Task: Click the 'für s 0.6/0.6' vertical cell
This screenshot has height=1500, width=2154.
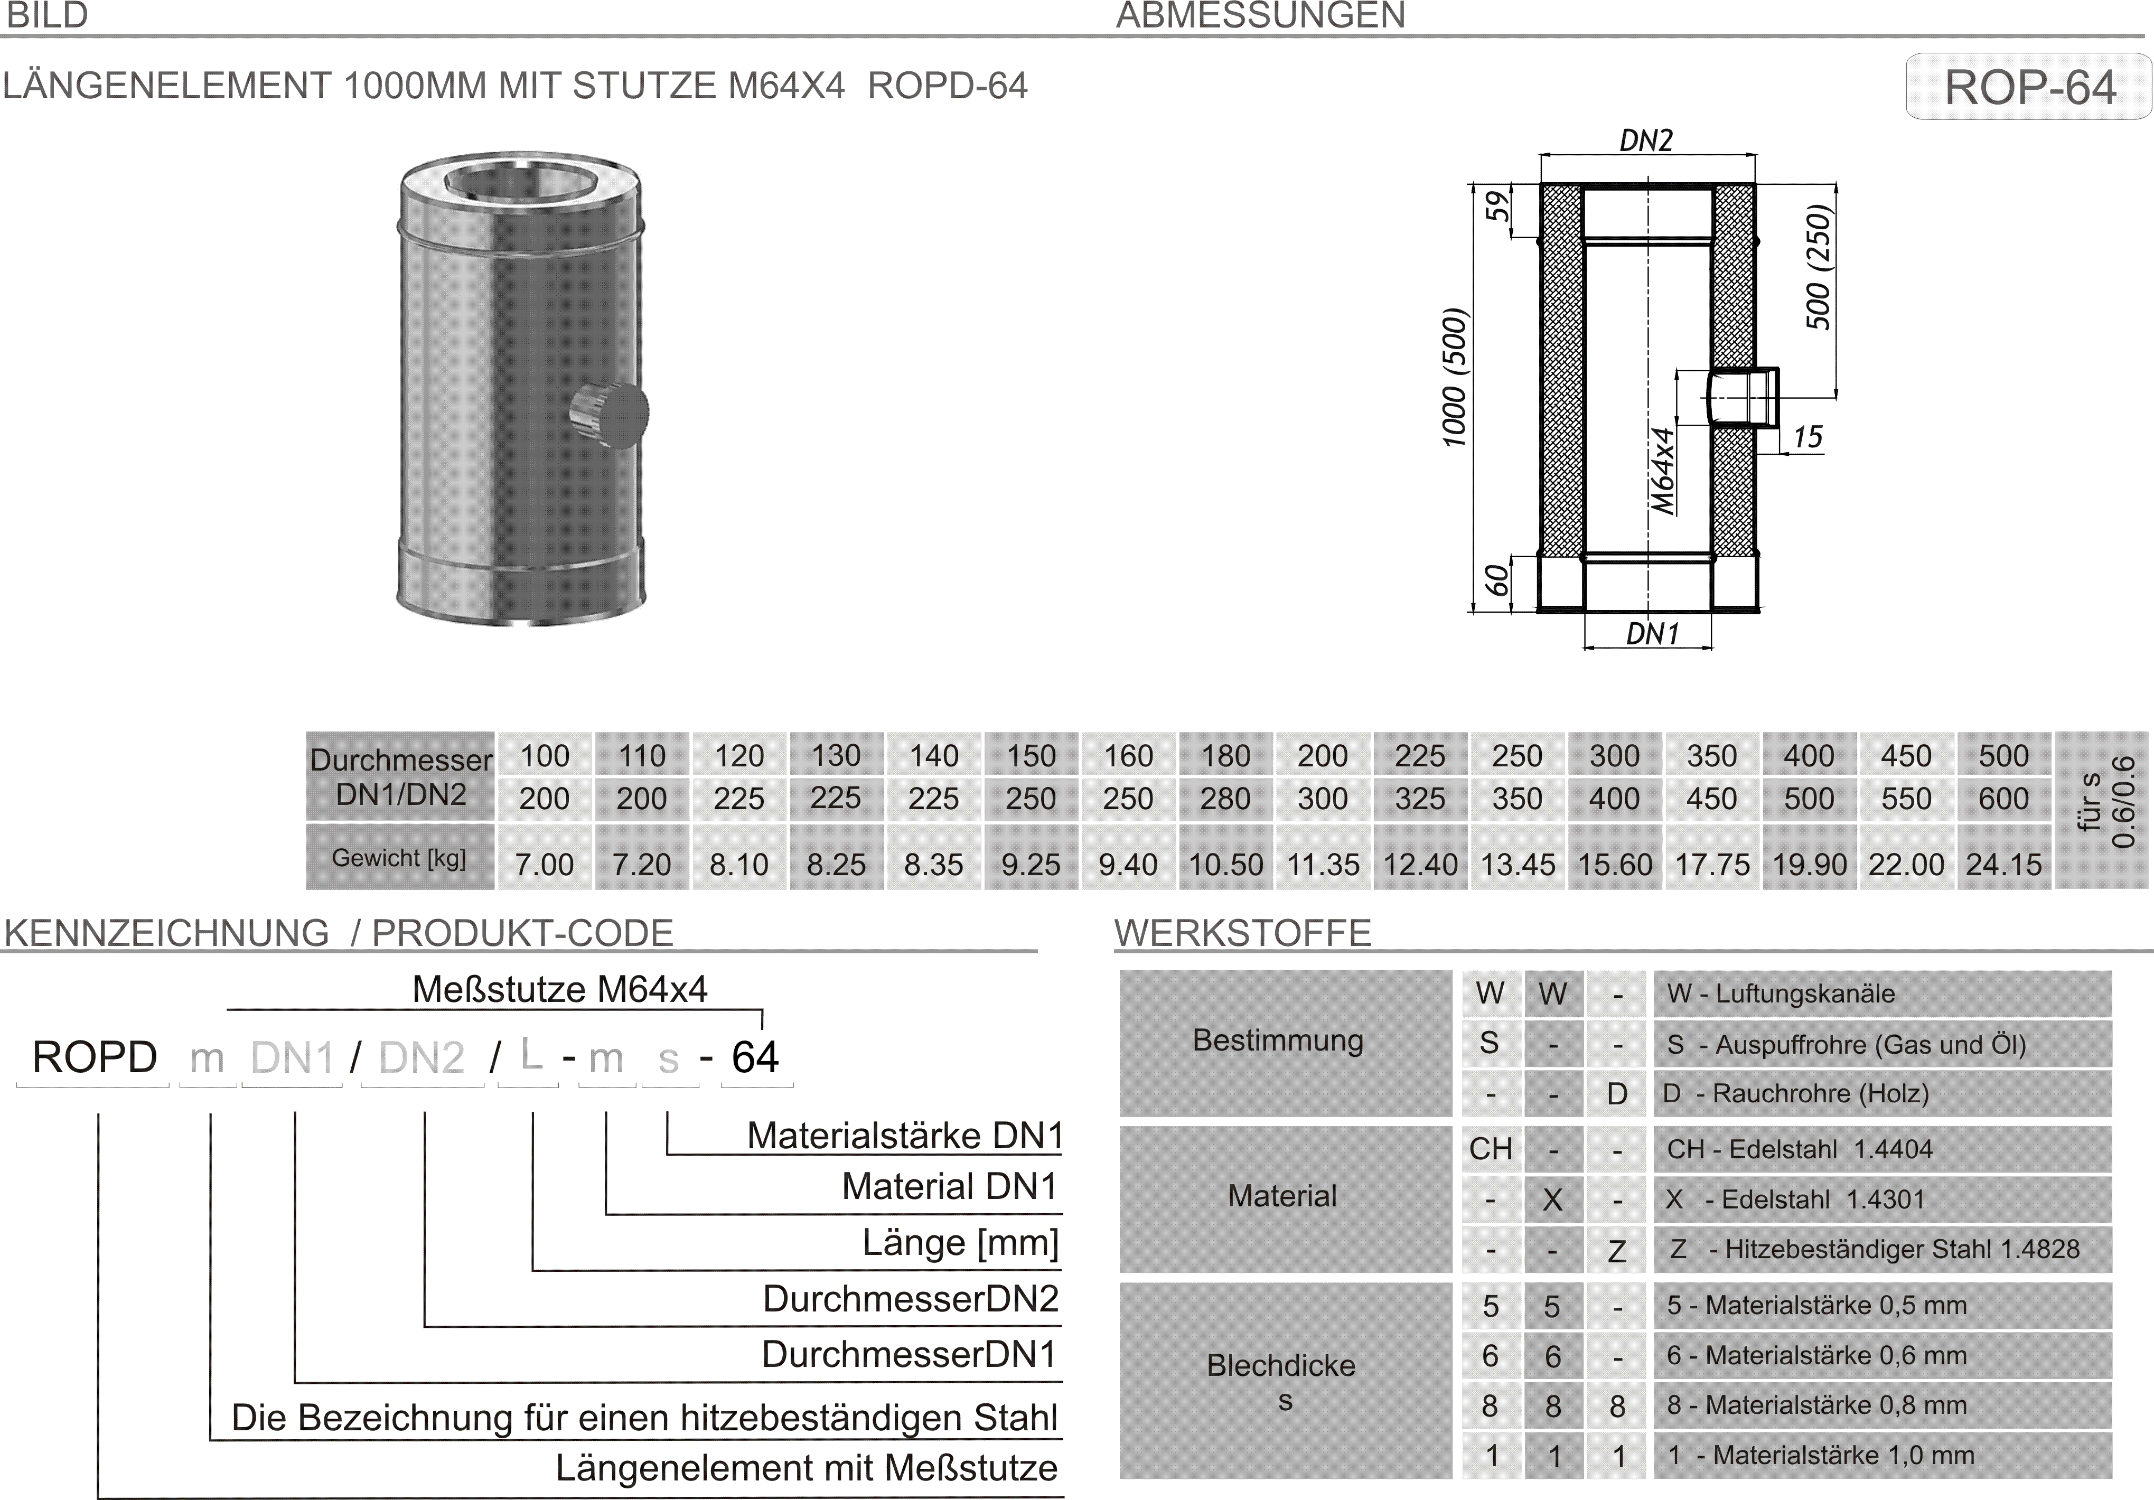Action: point(2102,811)
